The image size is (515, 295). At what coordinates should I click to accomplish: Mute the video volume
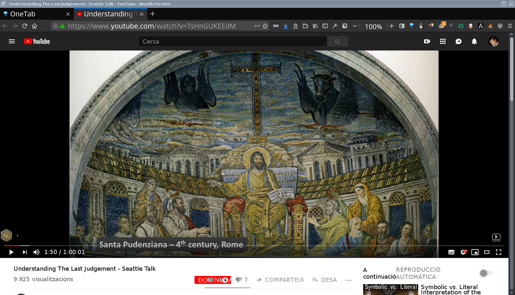pyautogui.click(x=36, y=252)
